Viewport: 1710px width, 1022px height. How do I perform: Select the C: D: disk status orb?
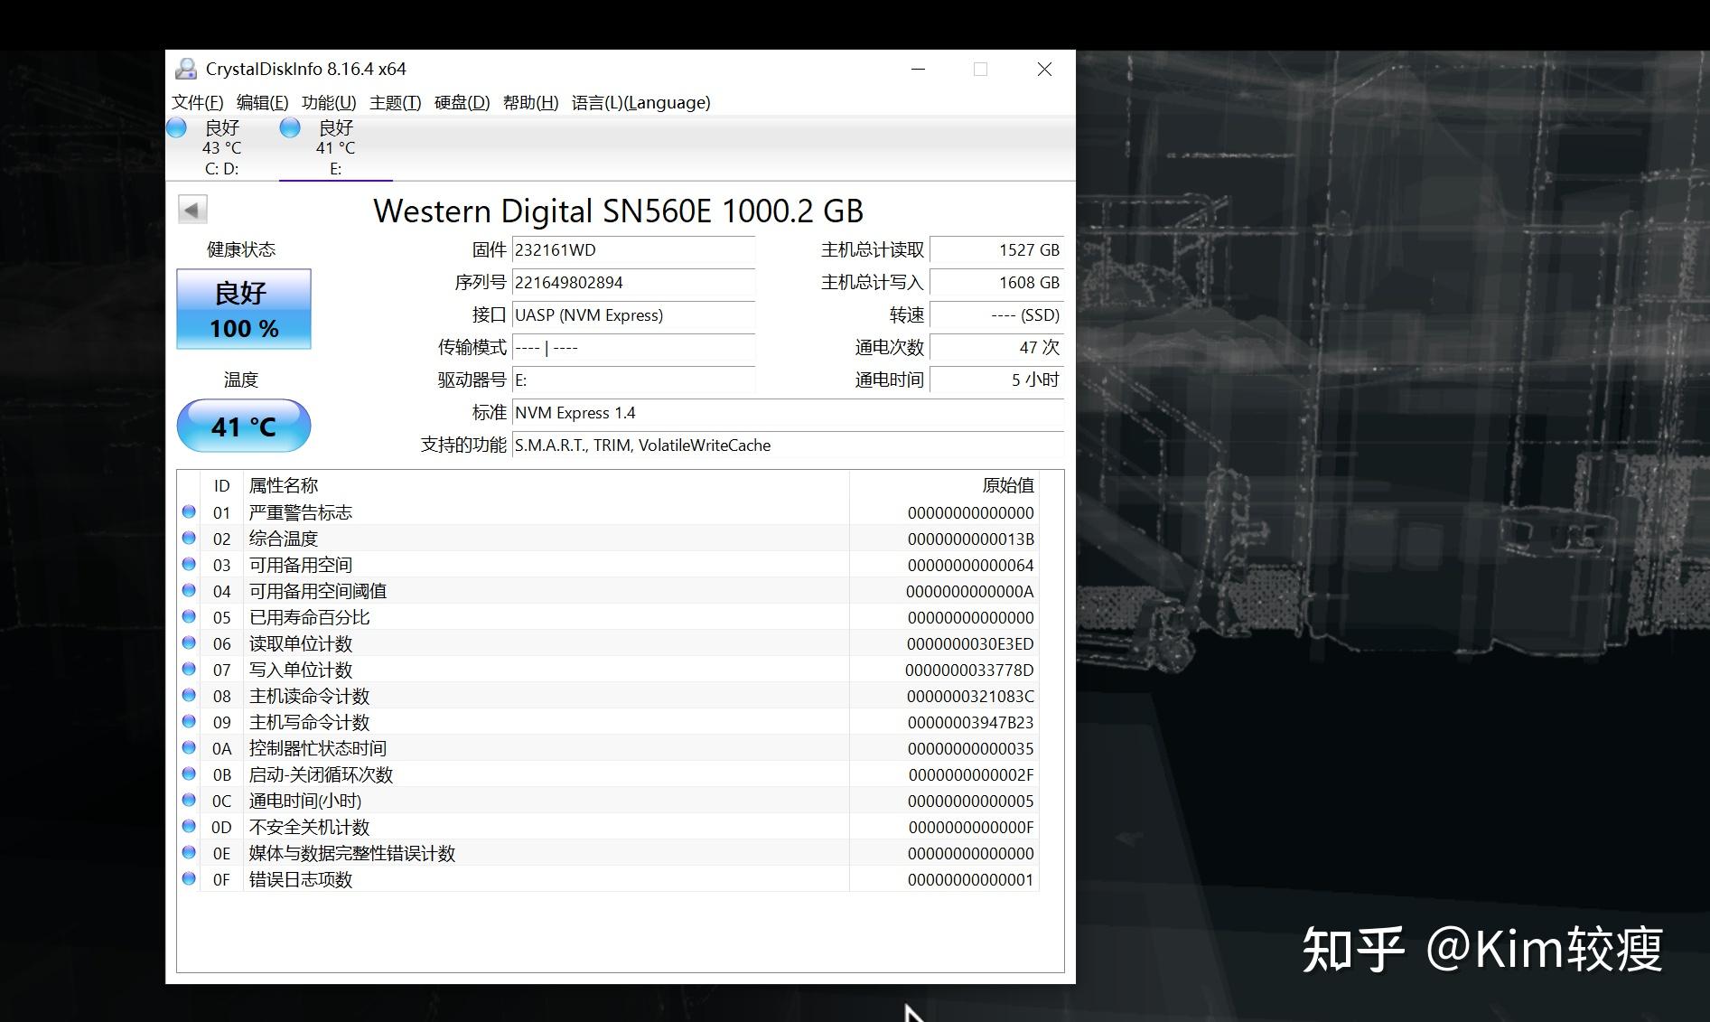click(x=177, y=128)
